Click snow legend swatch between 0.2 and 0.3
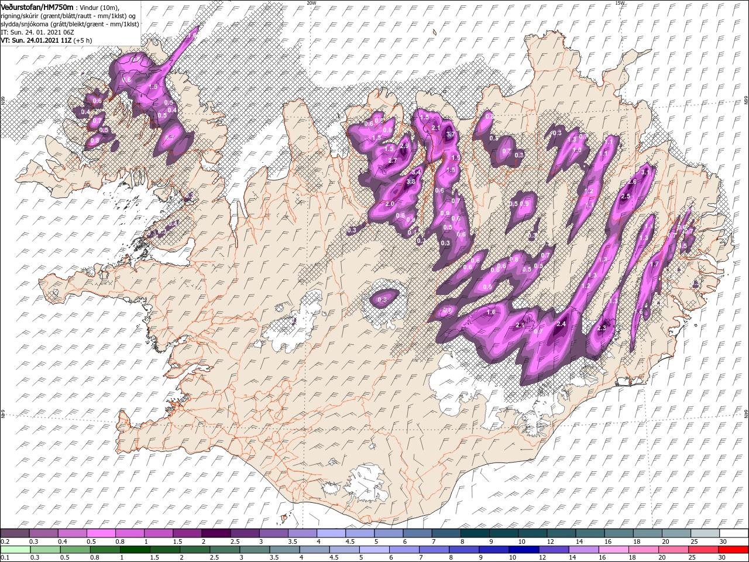Image resolution: width=749 pixels, height=562 pixels. pyautogui.click(x=15, y=533)
